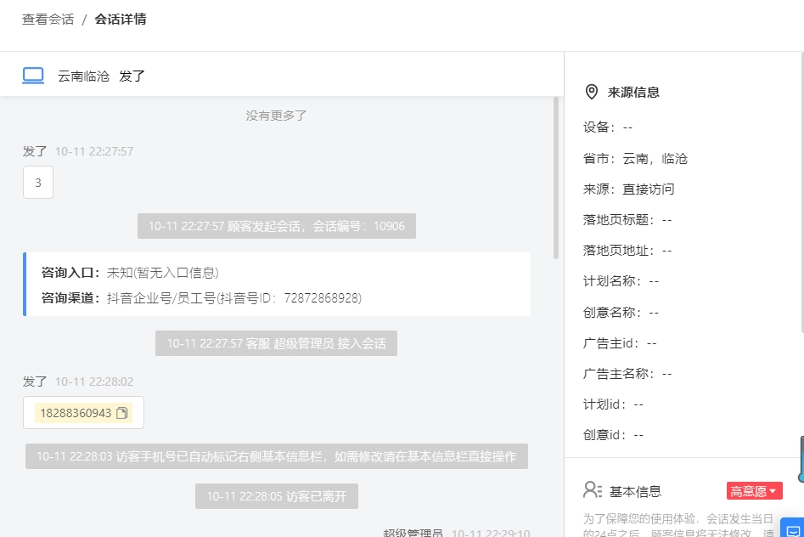Click the 来源：直接访问 row
The width and height of the screenshot is (804, 537).
[628, 189]
